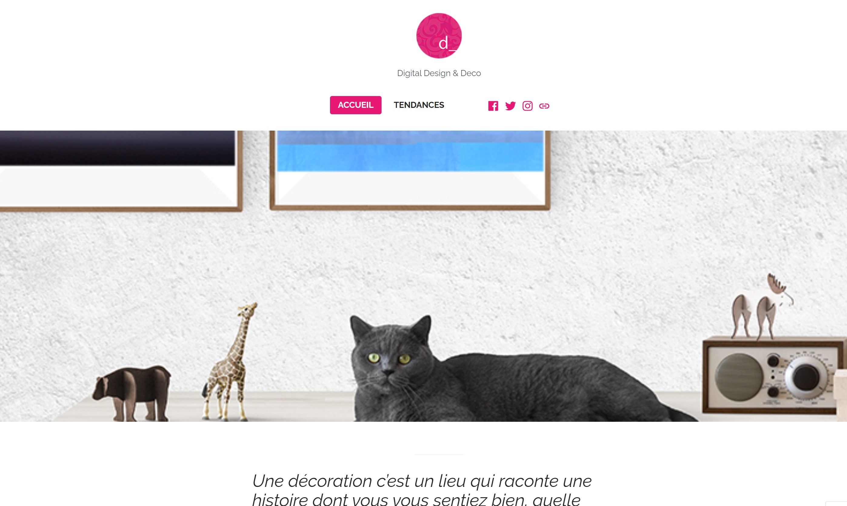This screenshot has height=506, width=847.
Task: Click the Digital Design & Deco tagline
Action: coord(439,73)
